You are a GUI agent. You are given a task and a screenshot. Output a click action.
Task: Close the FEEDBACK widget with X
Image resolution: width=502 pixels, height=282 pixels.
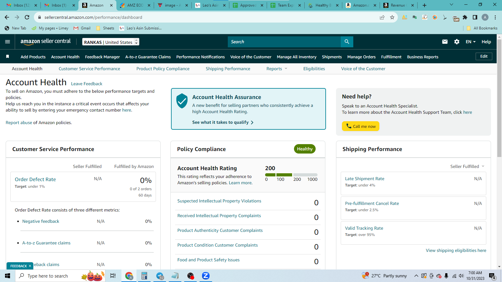click(30, 266)
